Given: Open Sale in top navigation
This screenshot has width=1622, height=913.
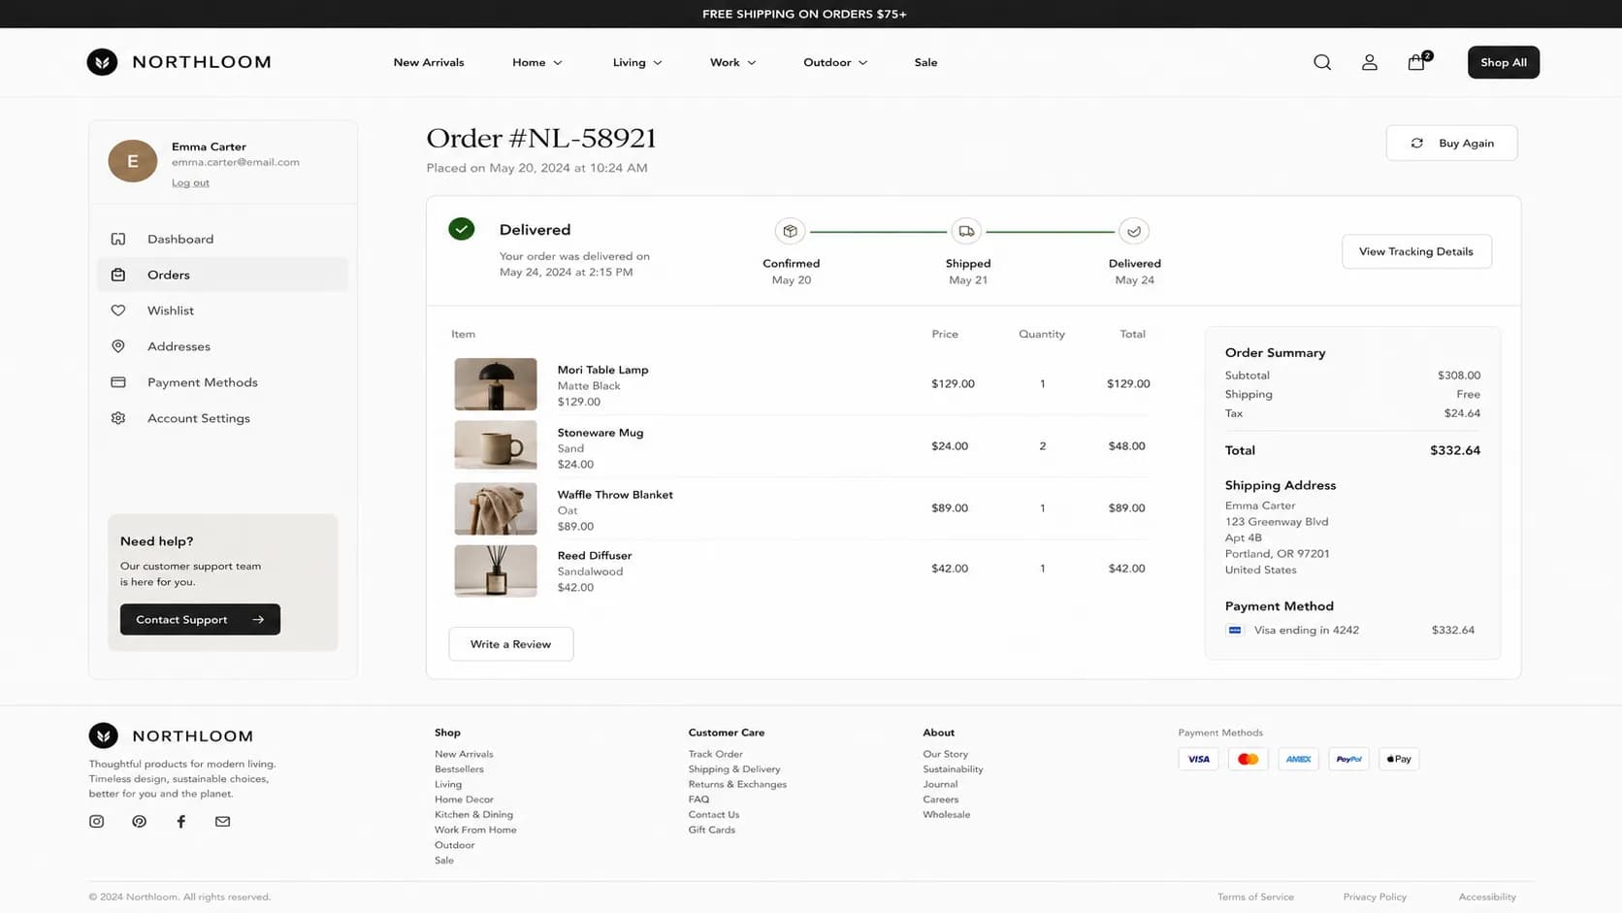Looking at the screenshot, I should pos(925,62).
